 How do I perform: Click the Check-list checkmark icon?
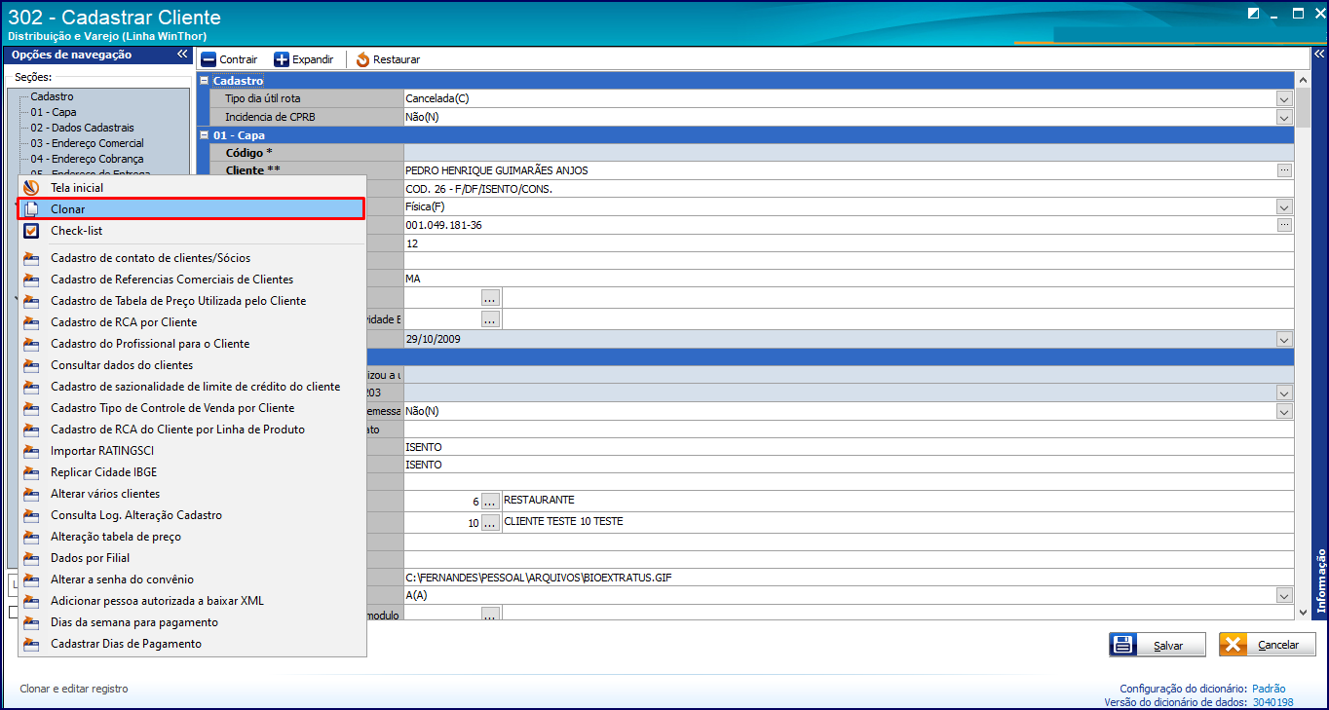tap(31, 231)
